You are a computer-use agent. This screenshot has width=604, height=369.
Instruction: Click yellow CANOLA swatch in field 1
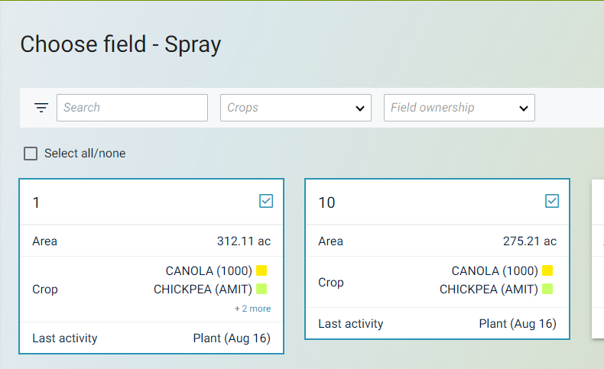click(261, 270)
